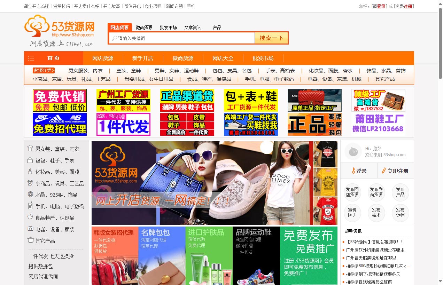Click the apple icon beside 食品特产、保健品
This screenshot has width=443, height=285.
pos(31,217)
